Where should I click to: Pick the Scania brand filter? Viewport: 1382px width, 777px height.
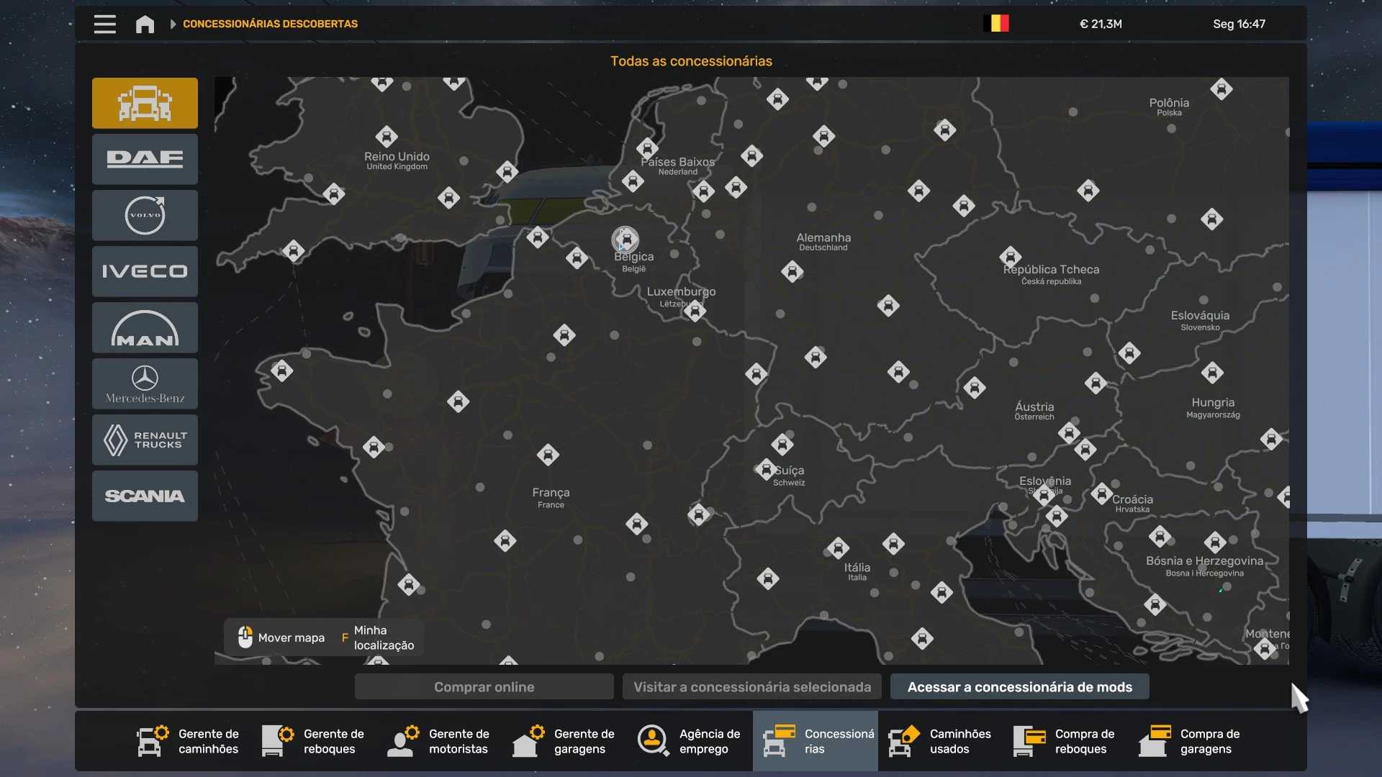click(145, 496)
